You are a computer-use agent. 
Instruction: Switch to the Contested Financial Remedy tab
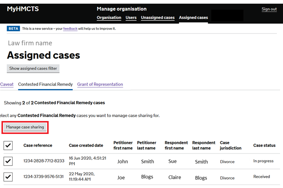coord(45,84)
